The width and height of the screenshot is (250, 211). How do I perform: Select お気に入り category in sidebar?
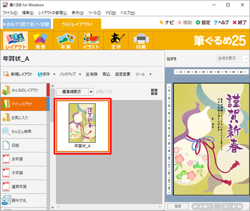tap(23, 118)
